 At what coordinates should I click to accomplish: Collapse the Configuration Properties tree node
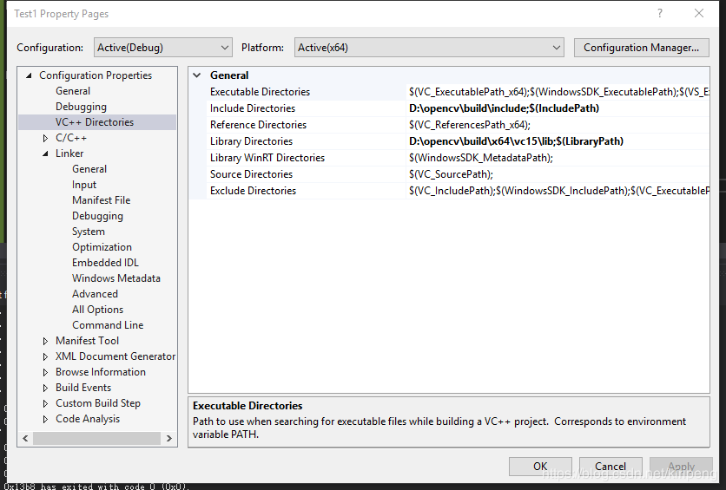click(30, 75)
